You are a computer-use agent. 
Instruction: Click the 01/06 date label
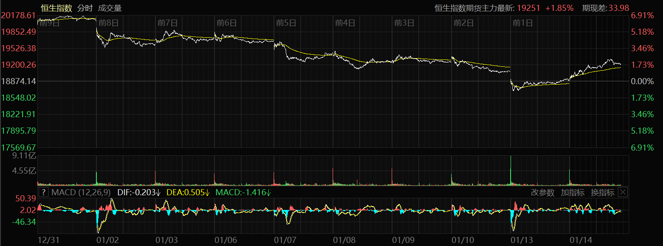[226, 239]
